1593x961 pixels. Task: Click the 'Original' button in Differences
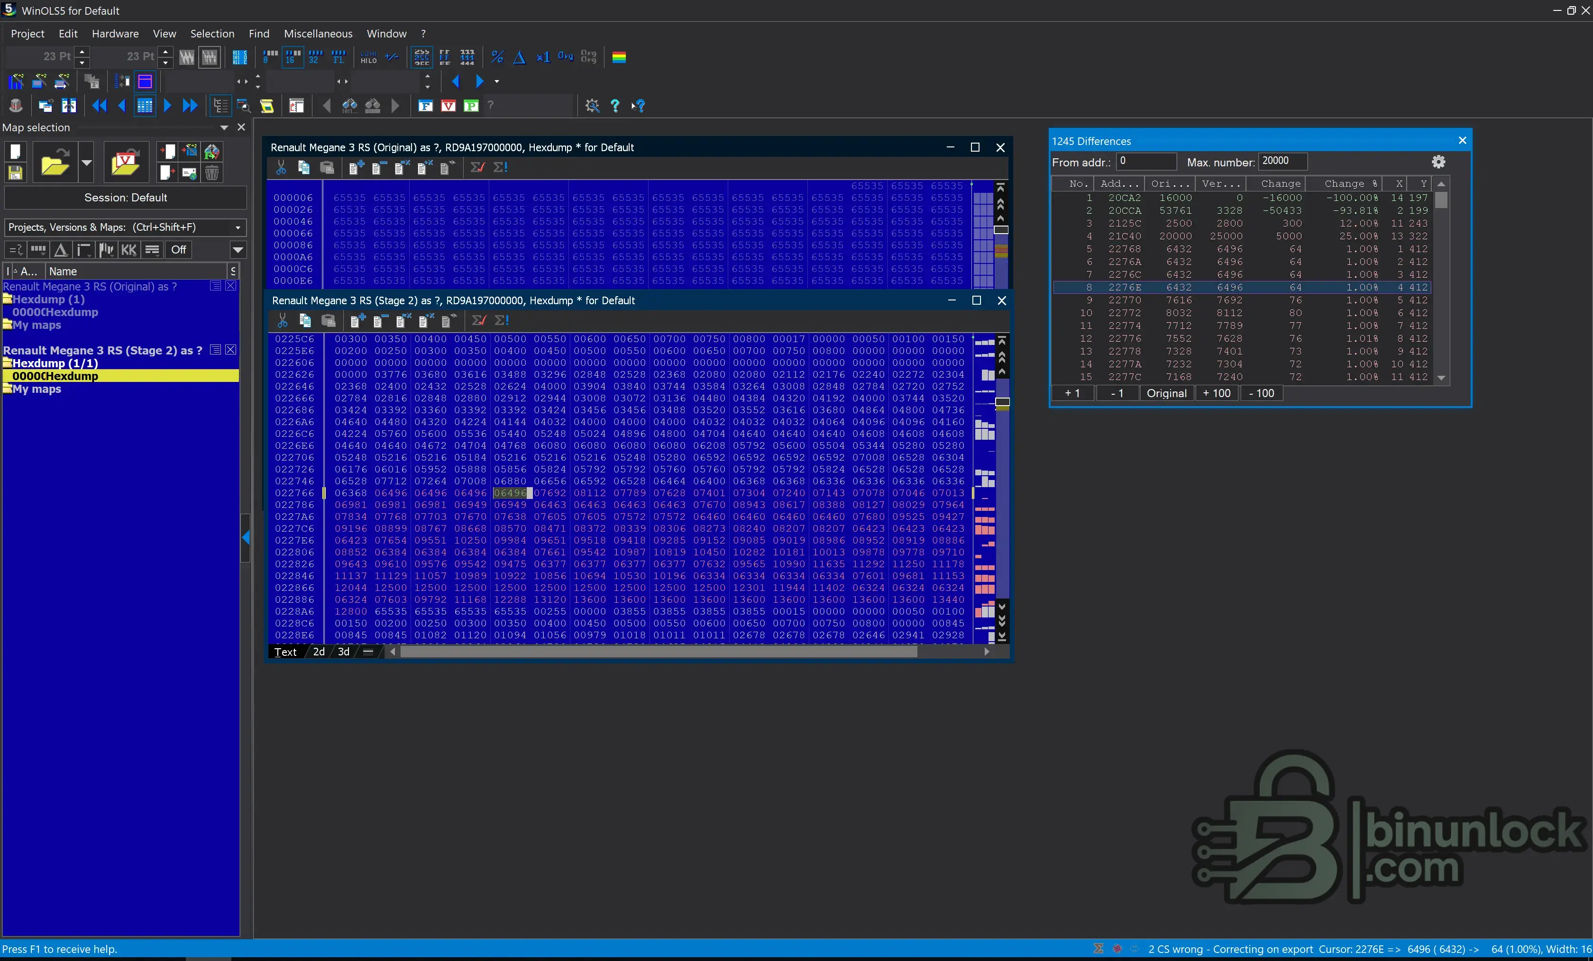point(1166,393)
